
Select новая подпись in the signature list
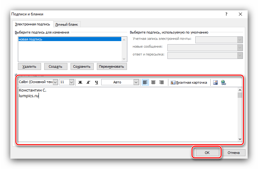[x=30, y=39]
